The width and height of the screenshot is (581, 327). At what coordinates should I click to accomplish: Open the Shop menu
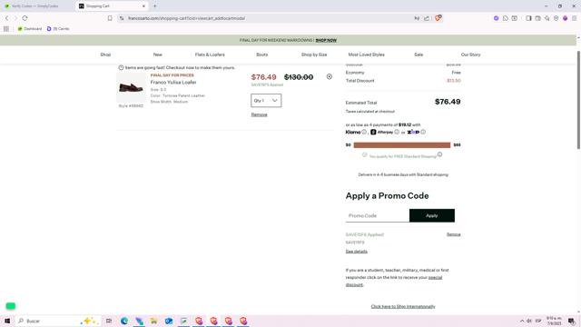[105, 54]
